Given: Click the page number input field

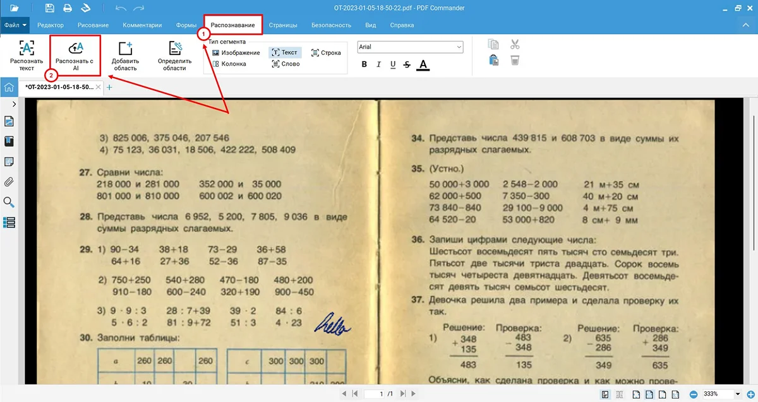Looking at the screenshot, I should click(x=380, y=394).
